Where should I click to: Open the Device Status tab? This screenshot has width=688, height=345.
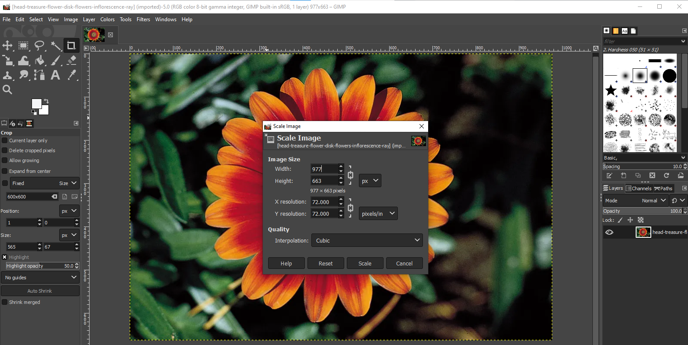(x=12, y=124)
